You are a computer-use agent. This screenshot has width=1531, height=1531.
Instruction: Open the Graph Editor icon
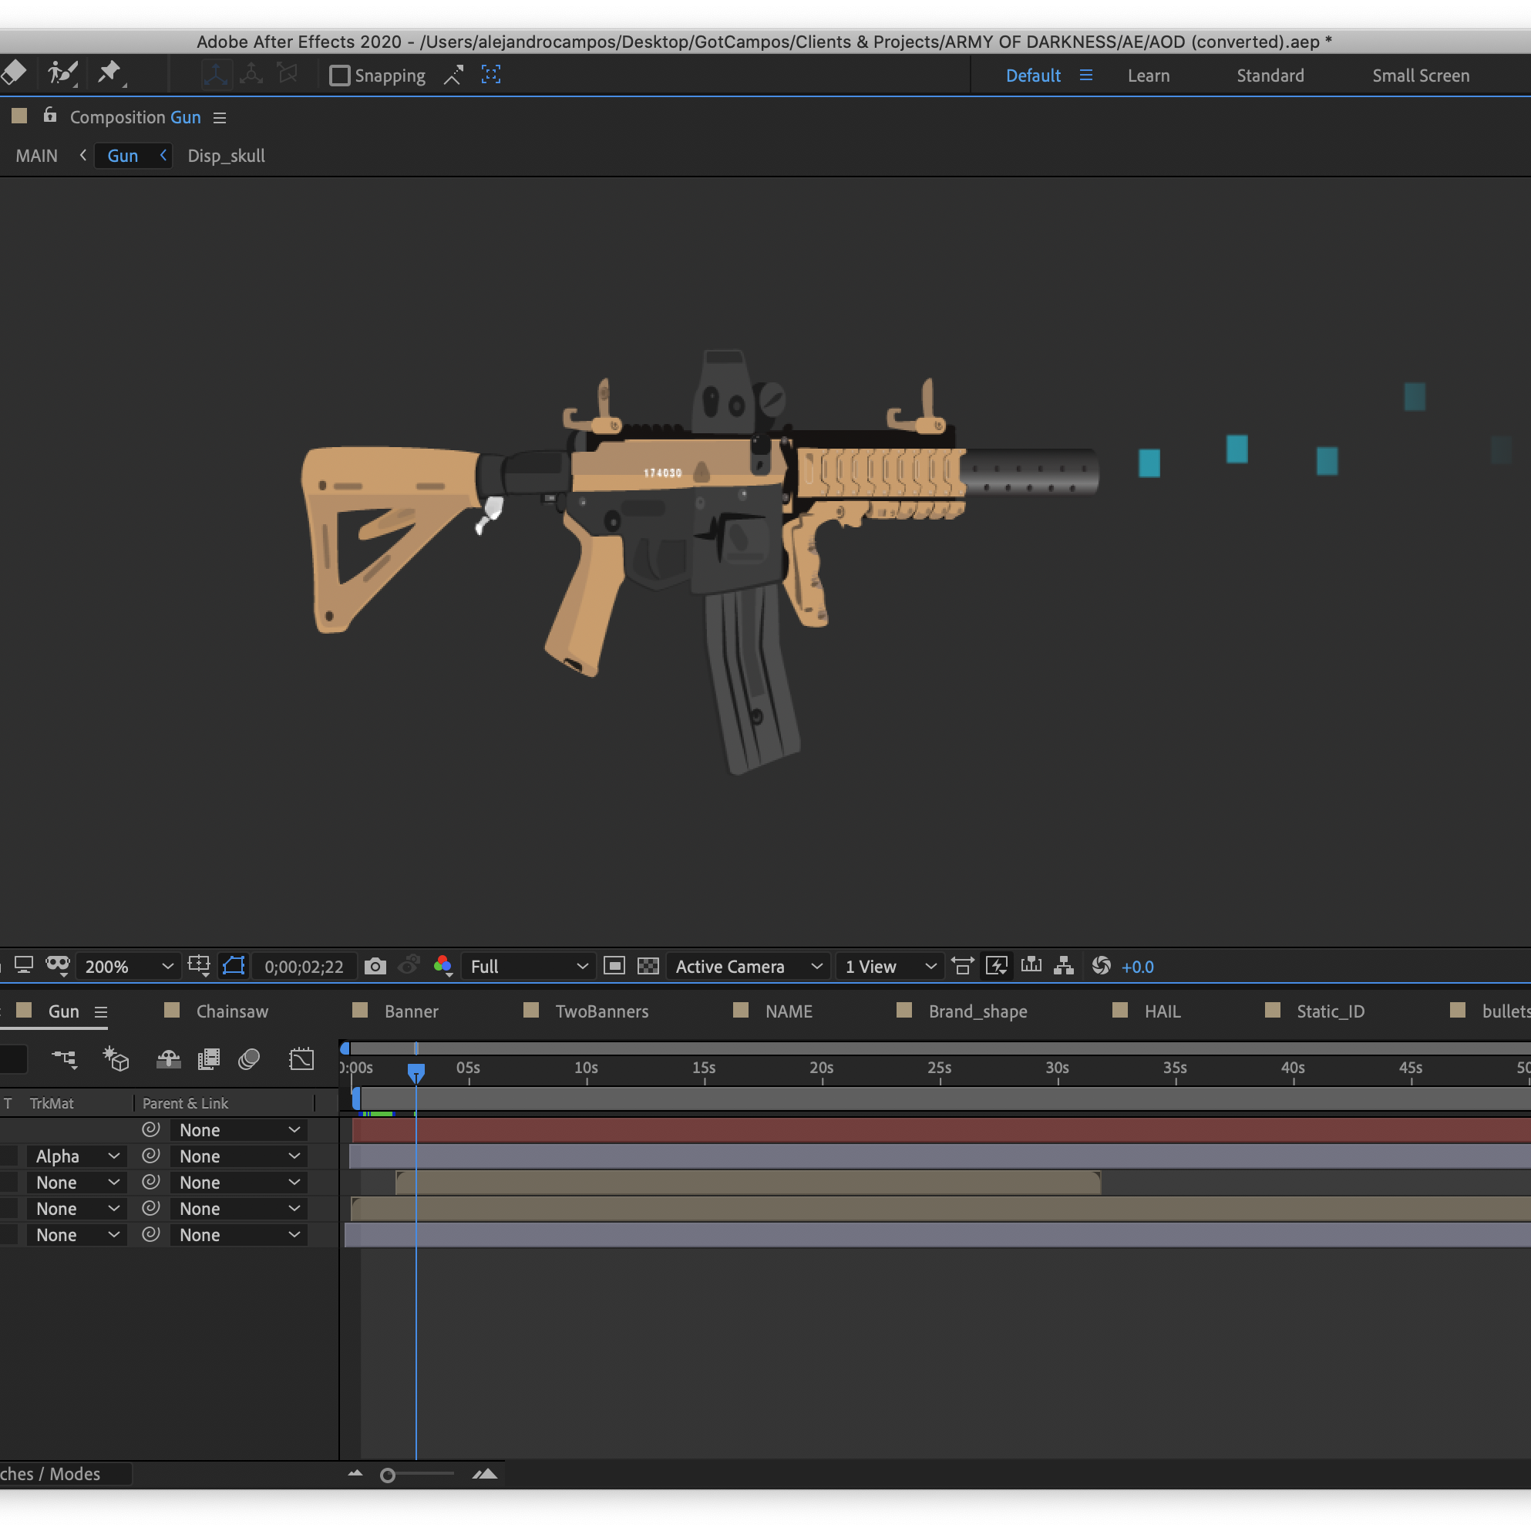point(301,1059)
